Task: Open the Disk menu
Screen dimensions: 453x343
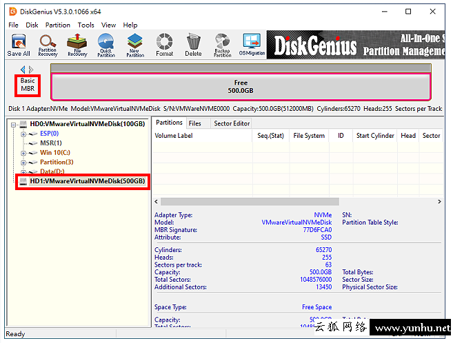Action: [32, 25]
